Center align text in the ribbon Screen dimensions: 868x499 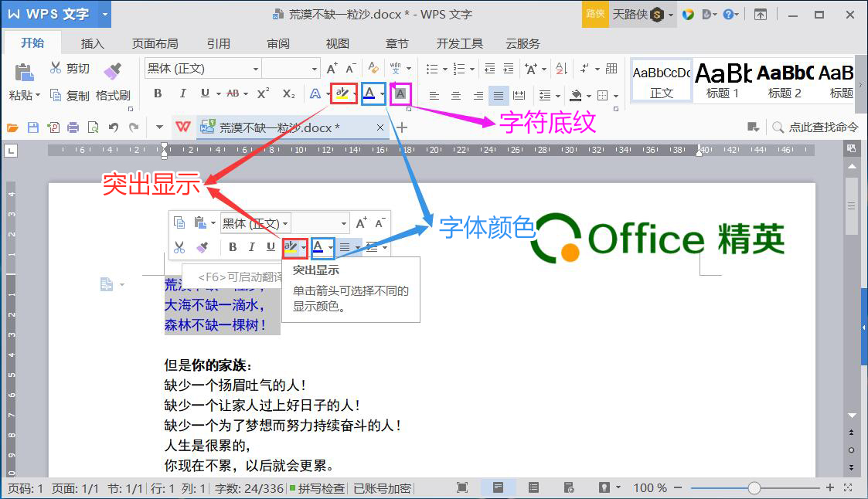click(455, 96)
